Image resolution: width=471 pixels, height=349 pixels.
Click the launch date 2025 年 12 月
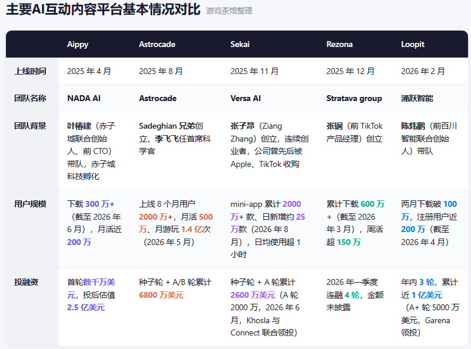point(350,71)
